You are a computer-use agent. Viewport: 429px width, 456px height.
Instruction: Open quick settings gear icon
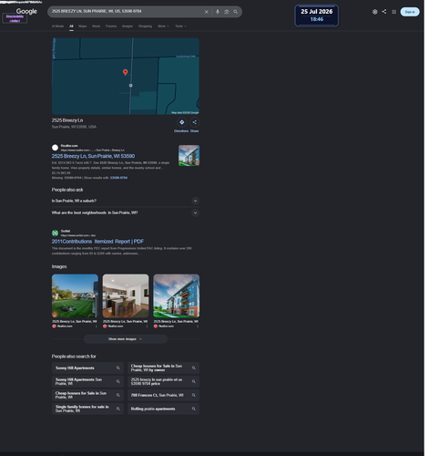375,12
